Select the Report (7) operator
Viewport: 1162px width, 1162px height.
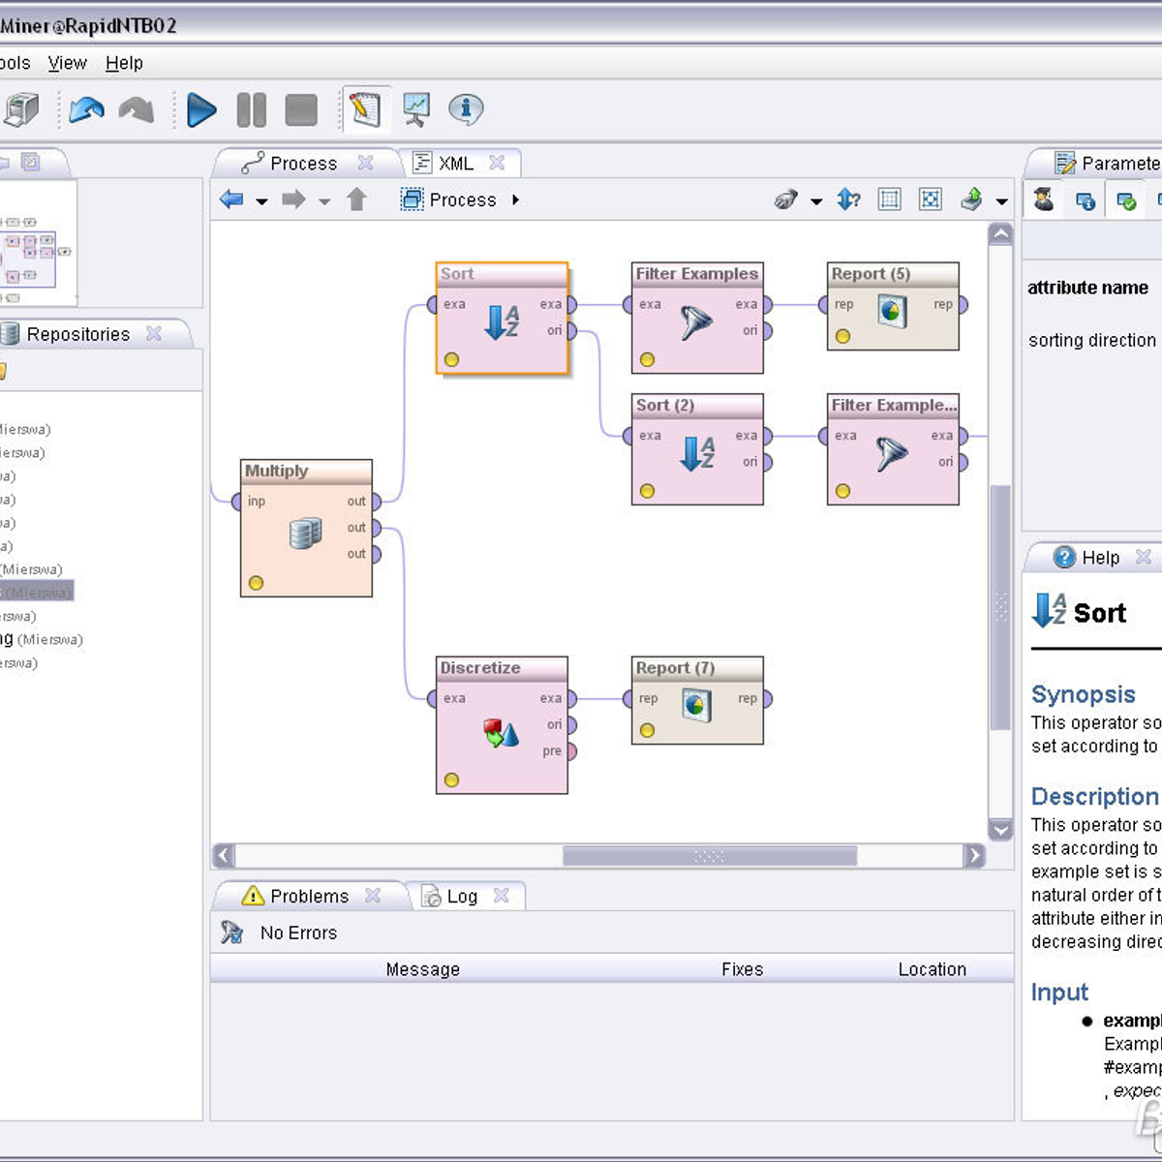coord(697,700)
